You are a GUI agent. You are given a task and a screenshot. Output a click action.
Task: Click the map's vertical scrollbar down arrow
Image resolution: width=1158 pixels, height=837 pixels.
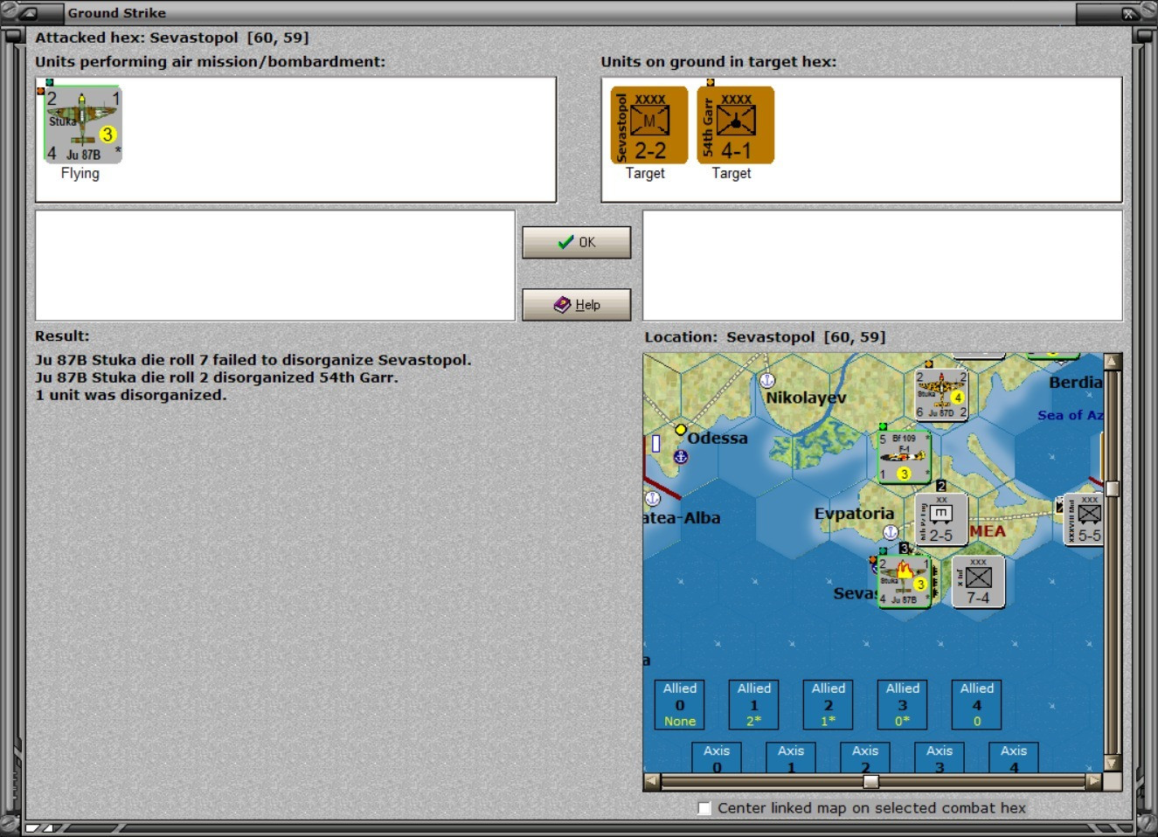tap(1113, 763)
